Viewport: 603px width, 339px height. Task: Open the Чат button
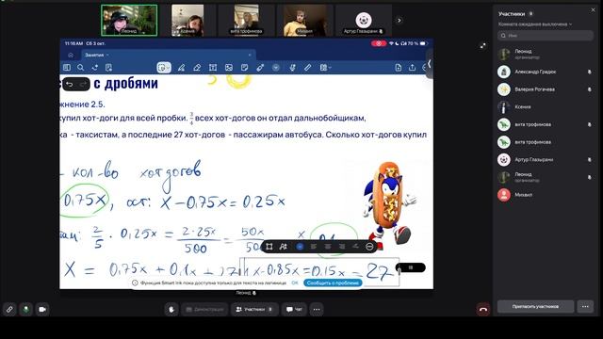294,309
